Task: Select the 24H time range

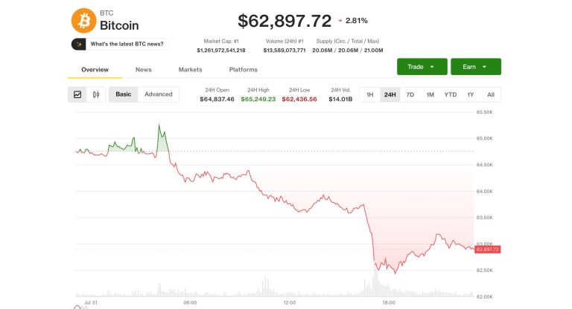Action: [390, 94]
